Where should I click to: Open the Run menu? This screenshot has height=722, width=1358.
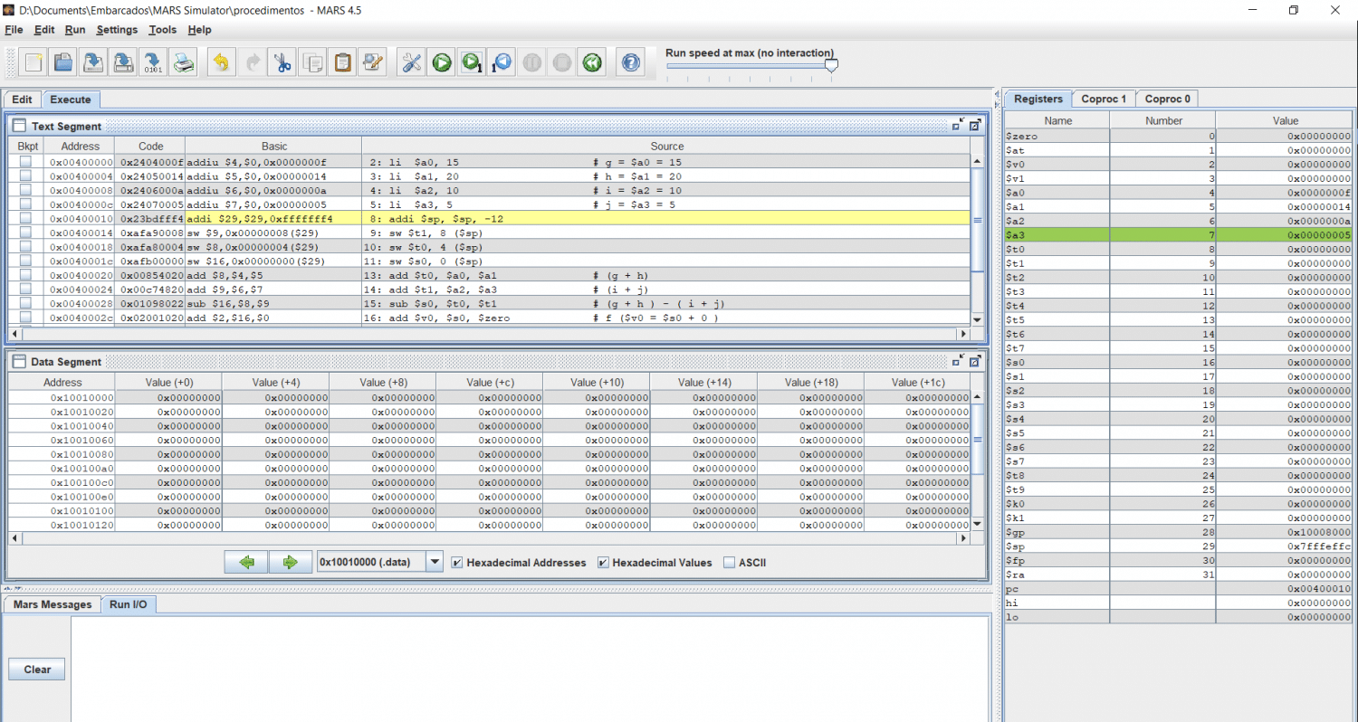pos(75,30)
